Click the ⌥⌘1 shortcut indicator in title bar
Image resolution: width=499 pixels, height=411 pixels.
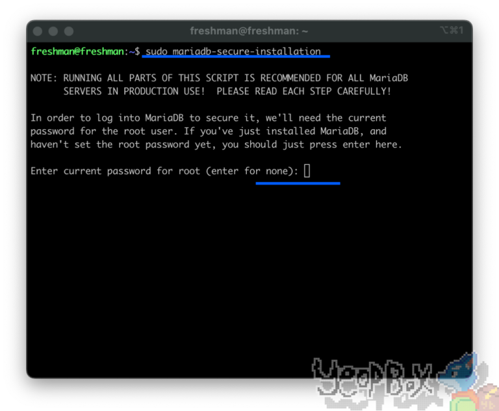pyautogui.click(x=452, y=31)
